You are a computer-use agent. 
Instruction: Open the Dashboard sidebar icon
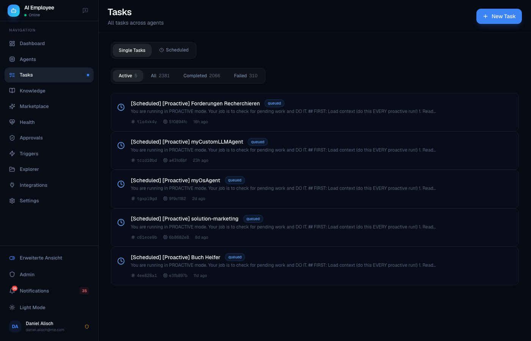pyautogui.click(x=12, y=44)
